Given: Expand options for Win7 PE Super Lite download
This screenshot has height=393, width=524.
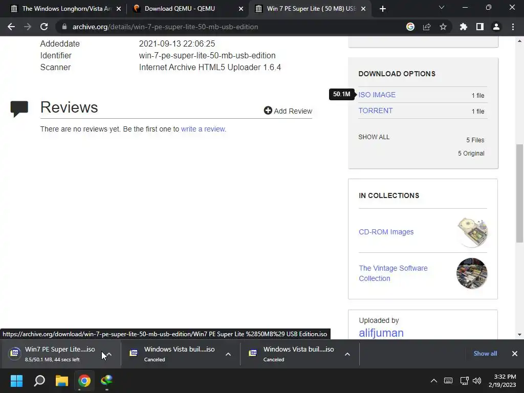Looking at the screenshot, I should (110, 354).
